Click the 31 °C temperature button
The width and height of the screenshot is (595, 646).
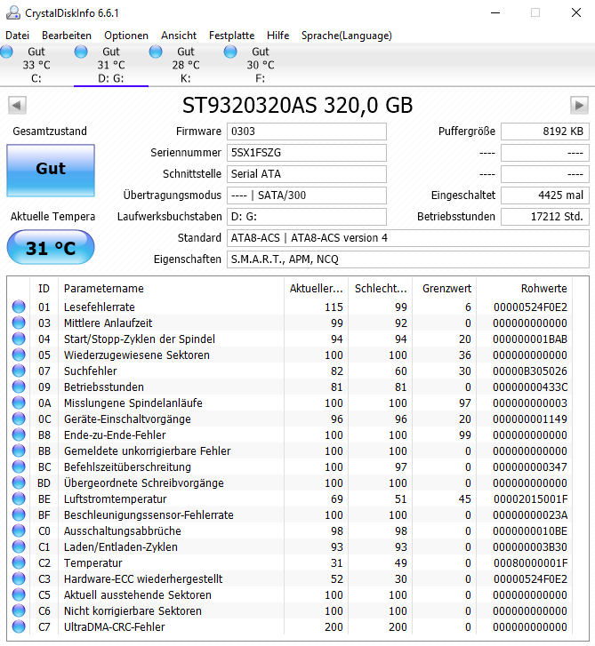(x=51, y=247)
